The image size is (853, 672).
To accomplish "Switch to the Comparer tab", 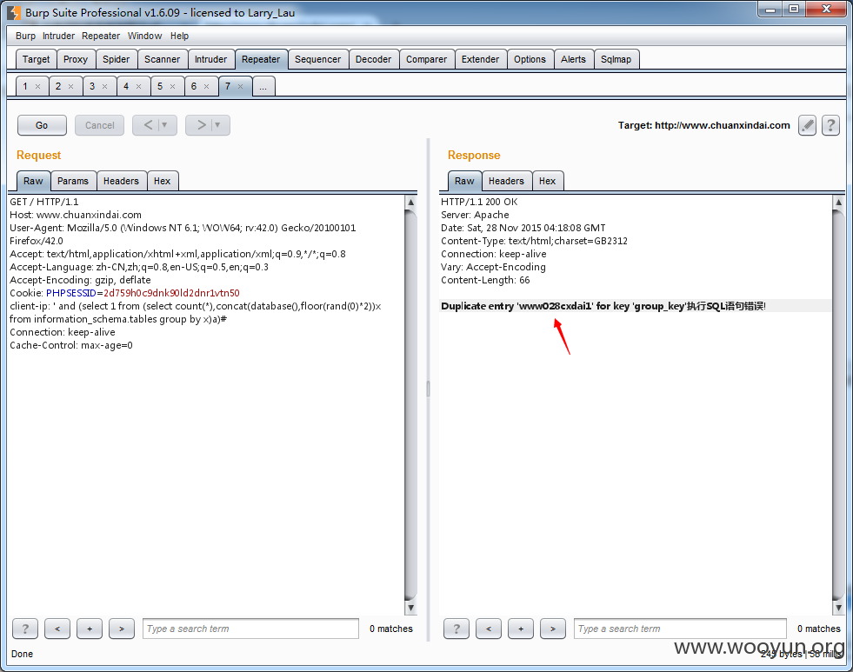I will (426, 59).
